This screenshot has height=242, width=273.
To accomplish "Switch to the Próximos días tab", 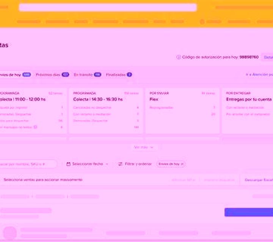I will coord(52,75).
